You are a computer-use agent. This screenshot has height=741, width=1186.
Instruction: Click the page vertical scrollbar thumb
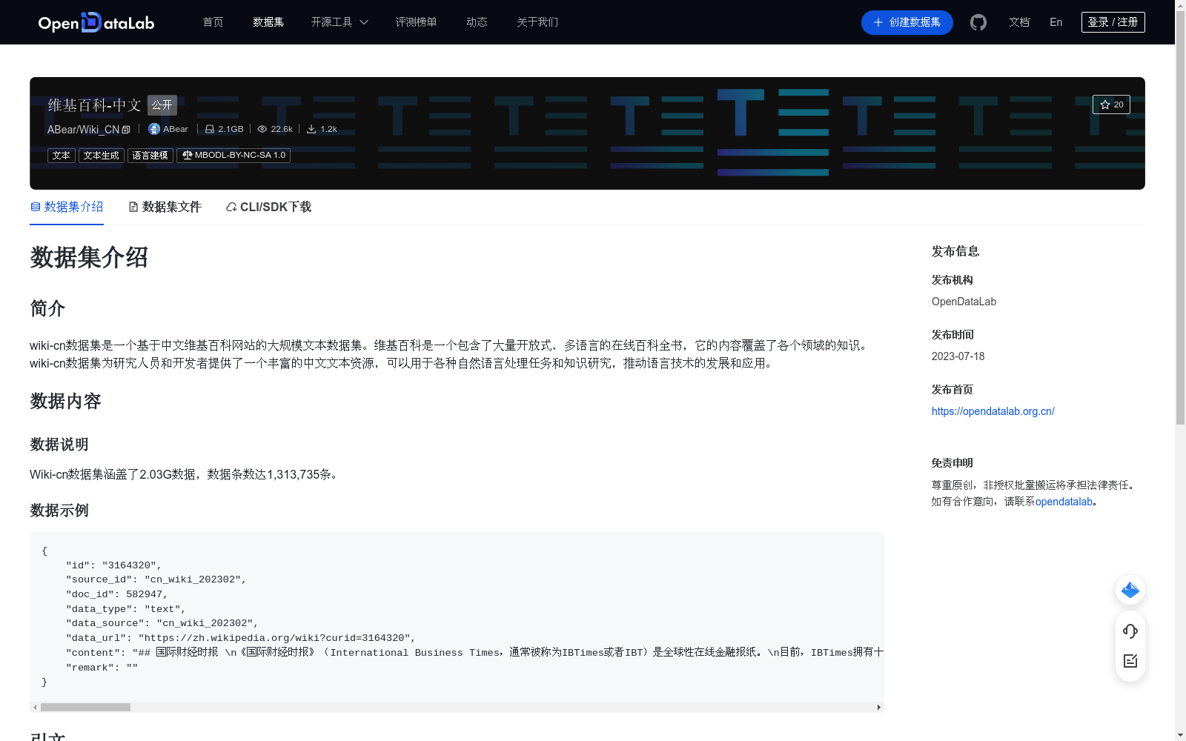tap(1180, 219)
